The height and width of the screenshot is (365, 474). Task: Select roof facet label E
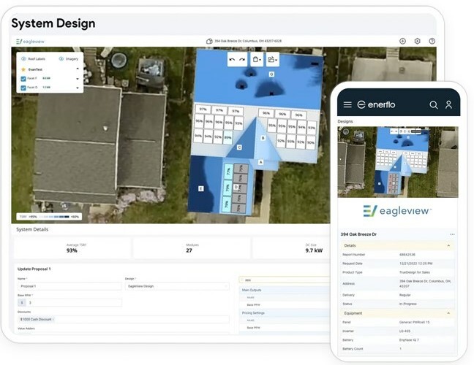[x=200, y=188]
